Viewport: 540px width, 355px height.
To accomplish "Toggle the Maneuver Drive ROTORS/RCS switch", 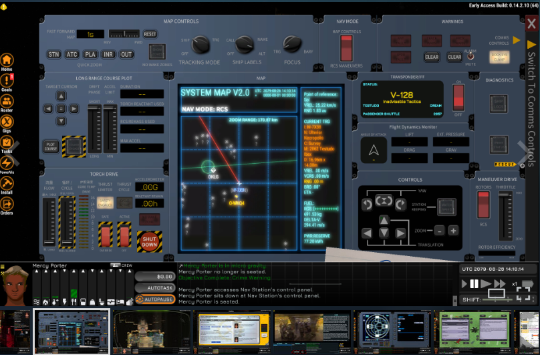I will pyautogui.click(x=483, y=205).
